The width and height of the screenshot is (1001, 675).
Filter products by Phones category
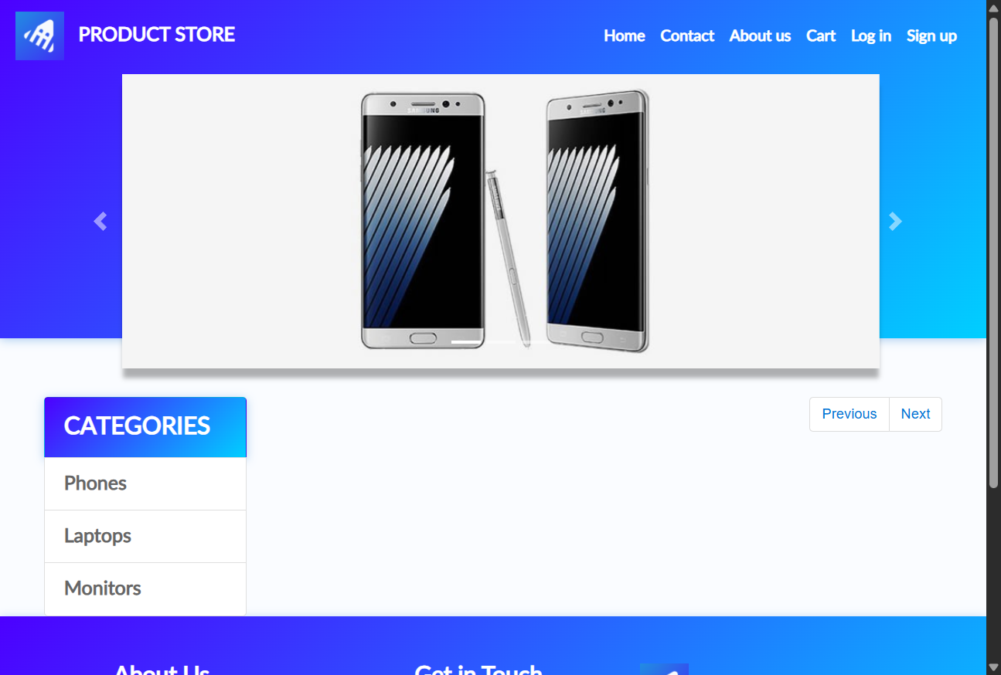(145, 483)
